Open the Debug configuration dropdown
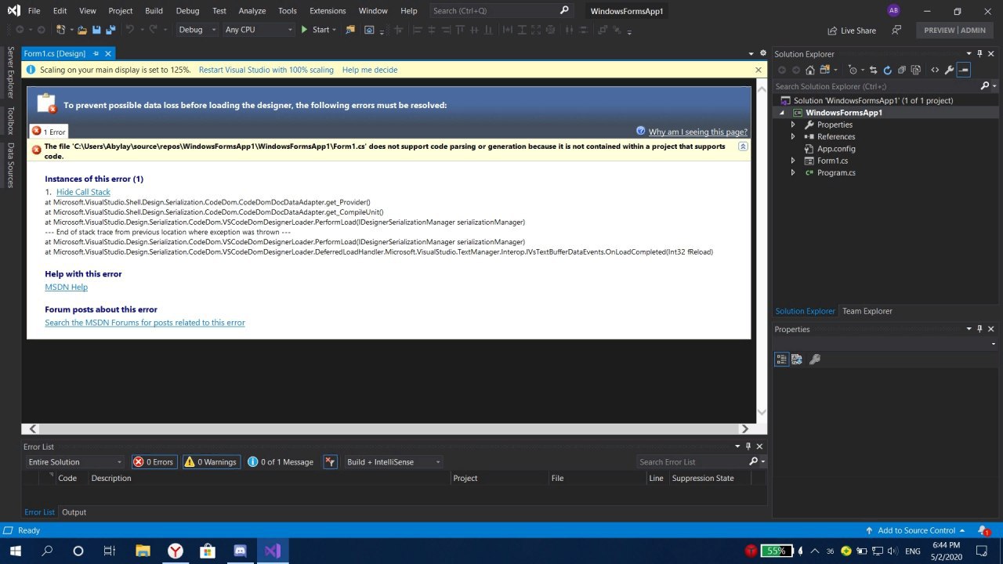The height and width of the screenshot is (564, 1003). click(x=197, y=30)
